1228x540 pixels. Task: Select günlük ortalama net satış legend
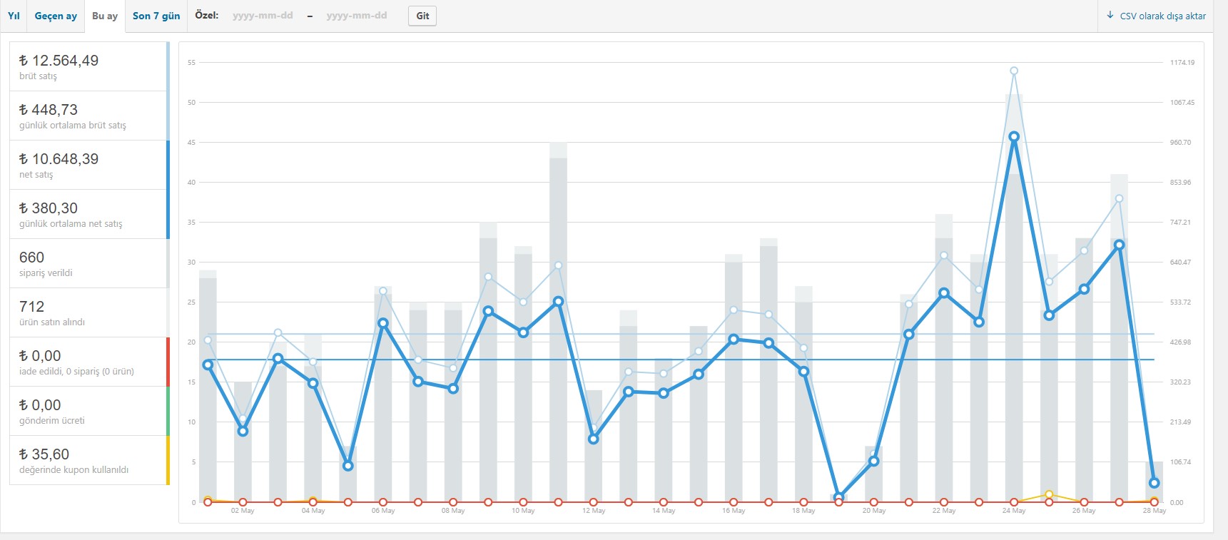click(x=89, y=214)
